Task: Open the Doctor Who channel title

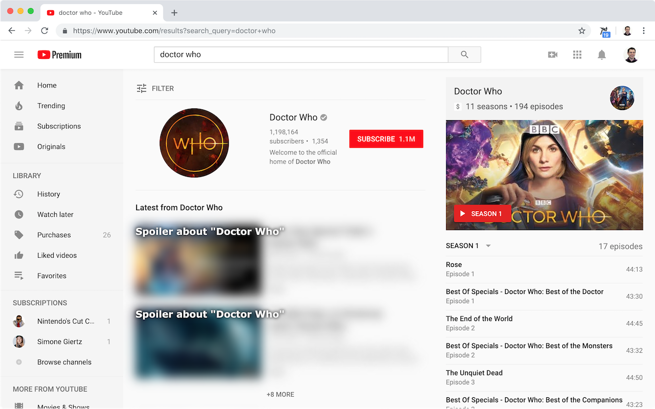Action: (294, 118)
